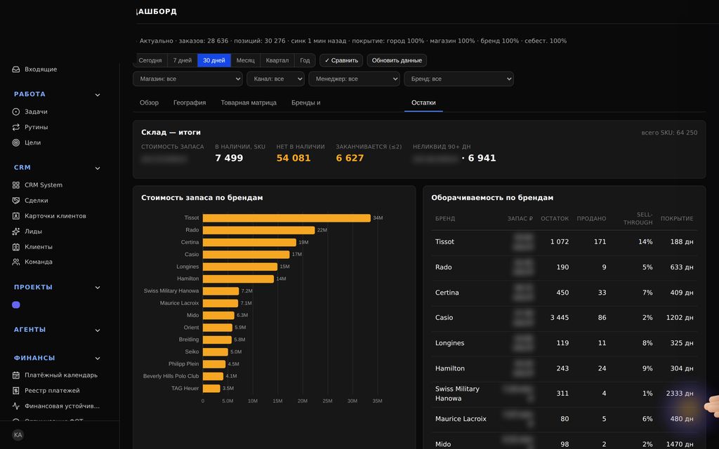
Task: Click the Certina row in turnover table
Action: [564, 293]
